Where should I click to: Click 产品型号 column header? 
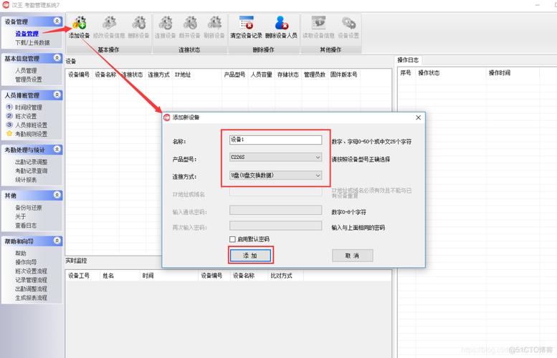(x=235, y=74)
